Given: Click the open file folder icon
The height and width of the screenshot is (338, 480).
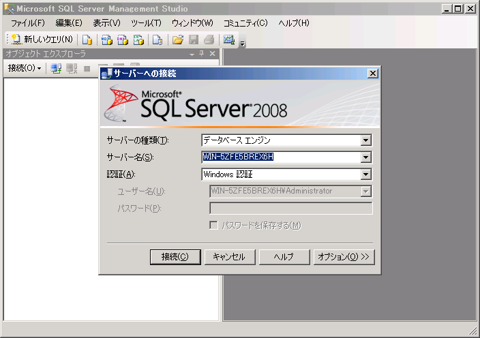Looking at the screenshot, I should pyautogui.click(x=177, y=40).
